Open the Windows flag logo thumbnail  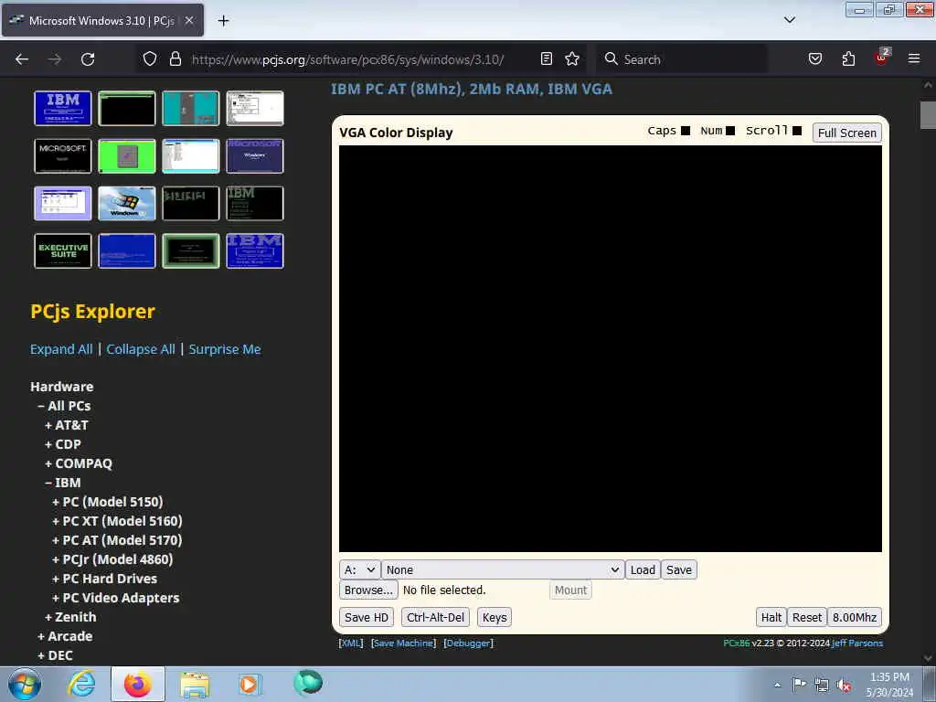point(126,203)
